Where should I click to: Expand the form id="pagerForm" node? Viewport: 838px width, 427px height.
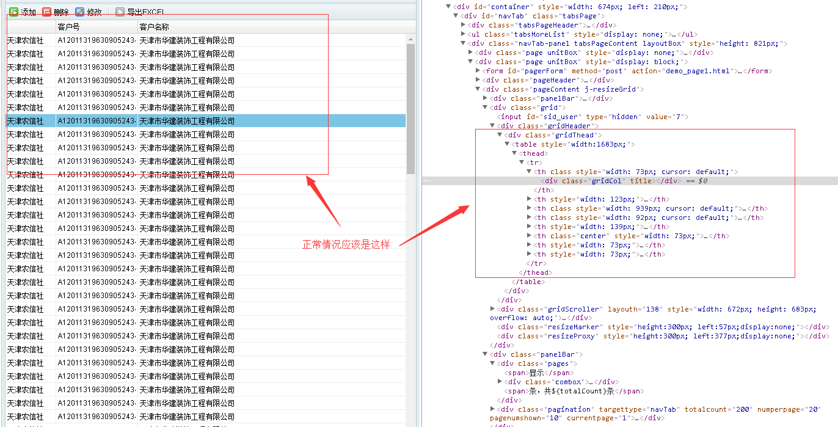click(x=478, y=71)
